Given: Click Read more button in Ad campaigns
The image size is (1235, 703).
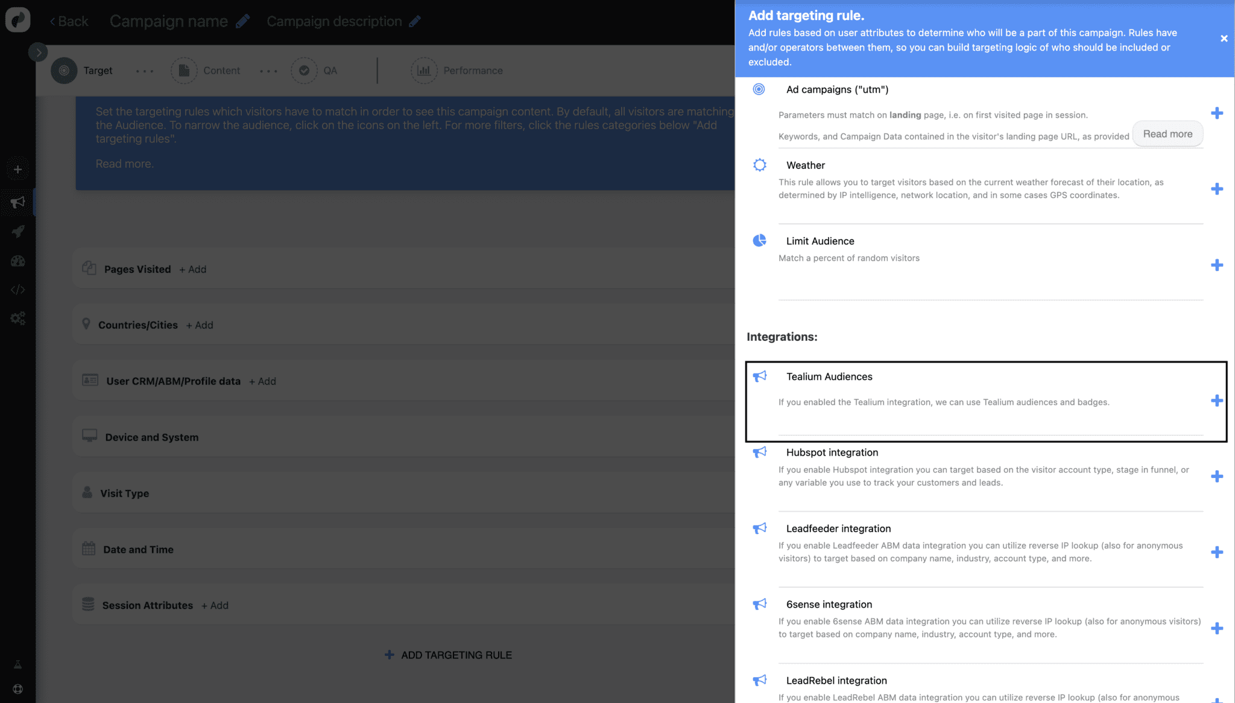Looking at the screenshot, I should click(x=1167, y=134).
